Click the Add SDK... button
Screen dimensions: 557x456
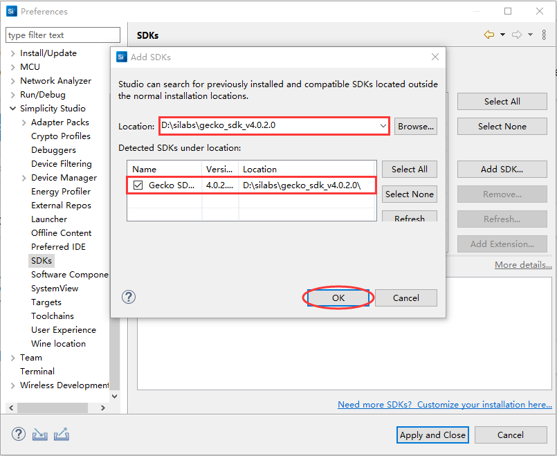tap(502, 170)
